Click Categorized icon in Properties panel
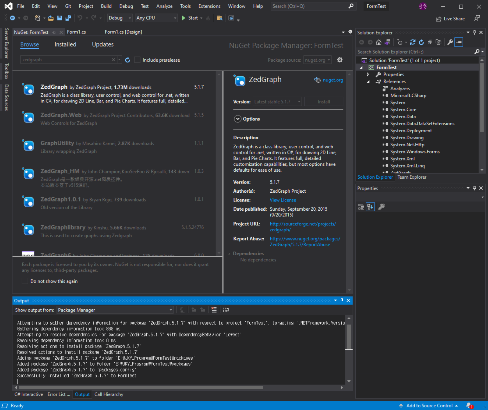The width and height of the screenshot is (488, 410). click(361, 207)
